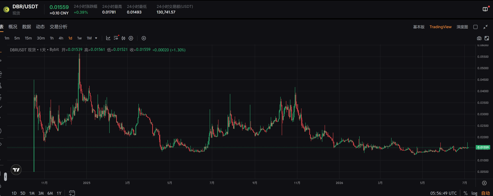This screenshot has height=196, width=493.
Task: Set date range to 3M
Action: pyautogui.click(x=41, y=193)
